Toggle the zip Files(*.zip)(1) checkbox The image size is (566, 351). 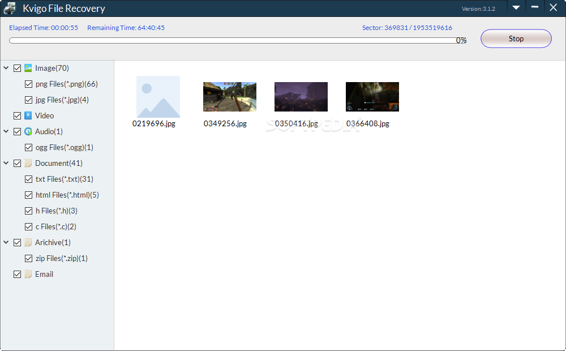(28, 258)
